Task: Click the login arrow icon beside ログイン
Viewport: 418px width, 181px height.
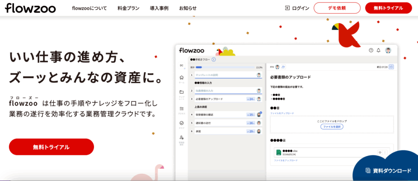Action: point(287,8)
